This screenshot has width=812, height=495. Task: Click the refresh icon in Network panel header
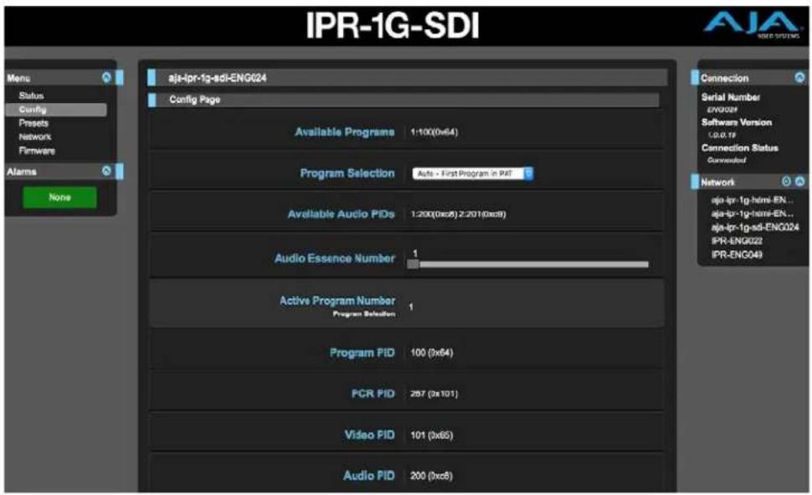click(786, 181)
